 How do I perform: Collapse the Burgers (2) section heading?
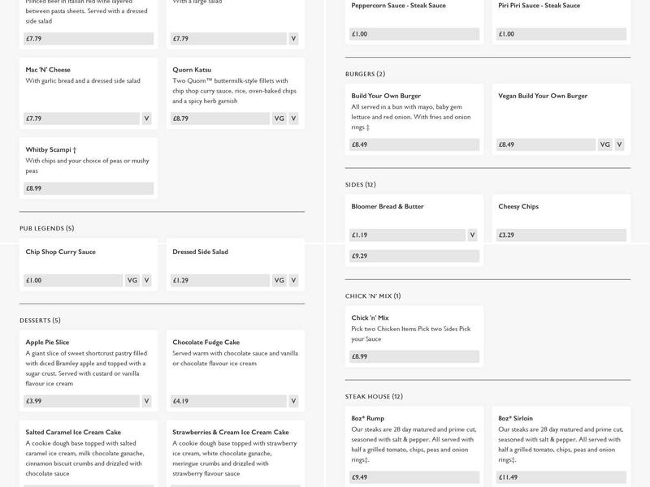[366, 75]
